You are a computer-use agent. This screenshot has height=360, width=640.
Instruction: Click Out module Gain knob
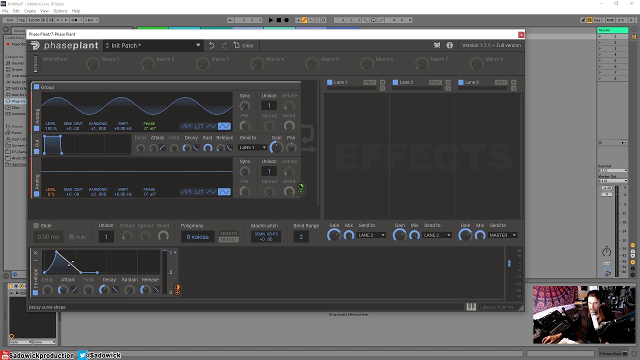click(x=275, y=147)
